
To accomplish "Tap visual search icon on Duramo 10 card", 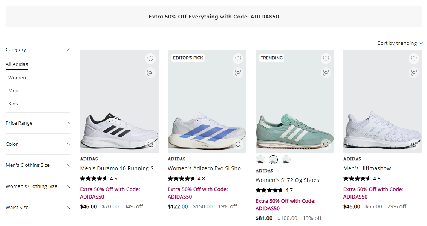I will point(150,73).
